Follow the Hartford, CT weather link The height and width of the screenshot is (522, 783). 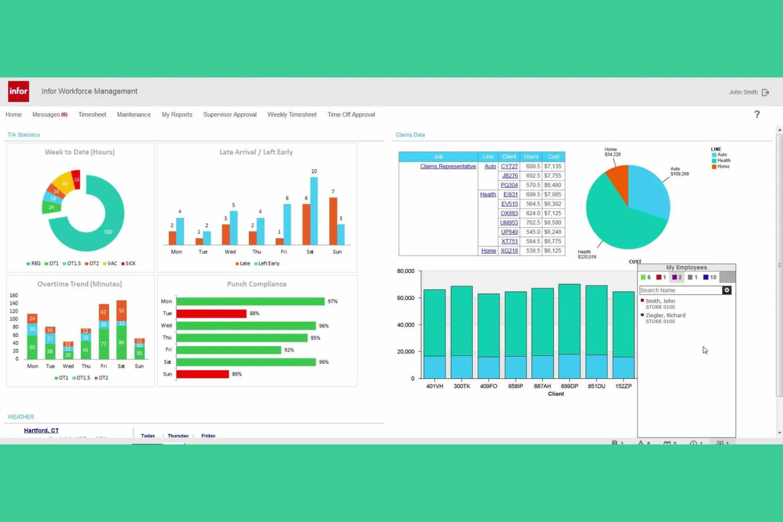click(41, 430)
